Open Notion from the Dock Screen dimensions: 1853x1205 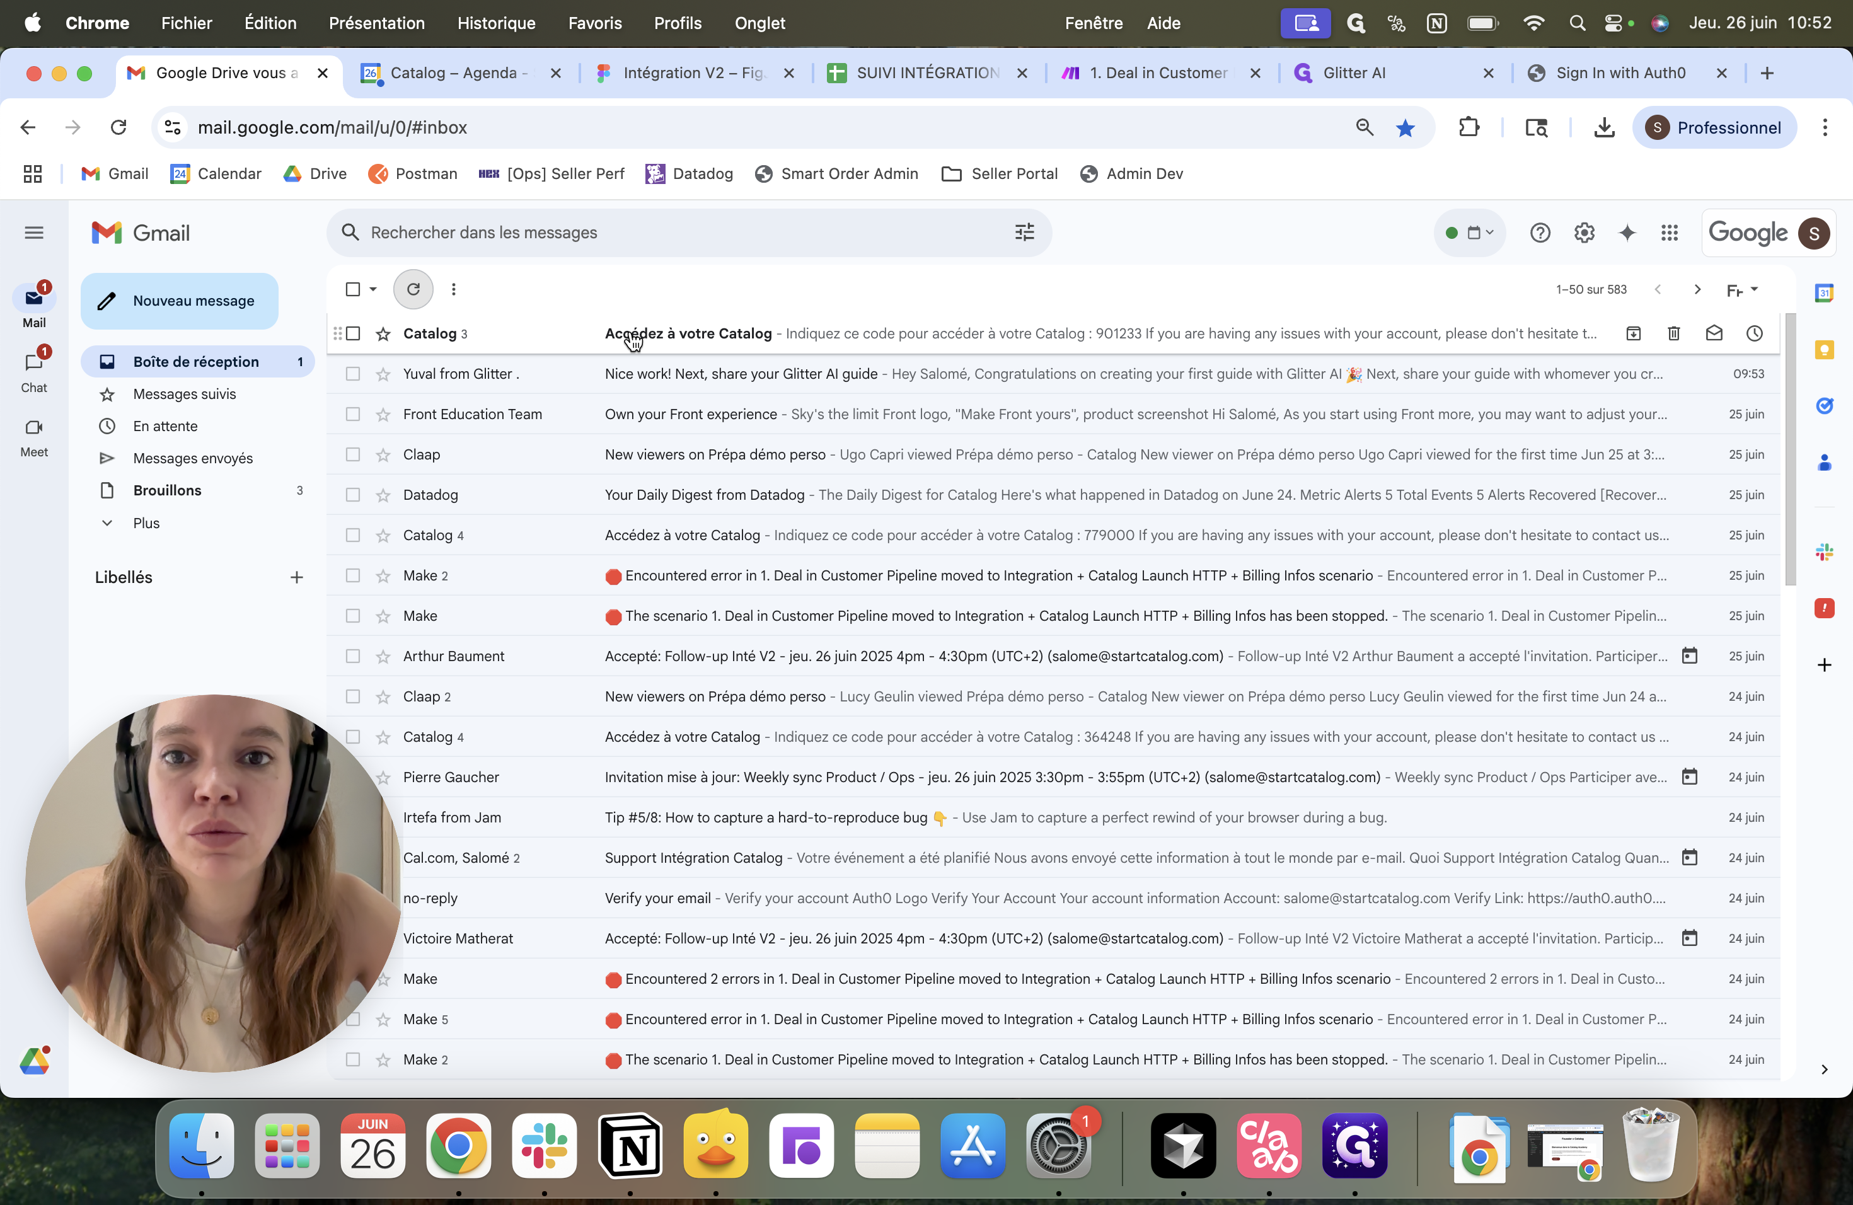[630, 1146]
